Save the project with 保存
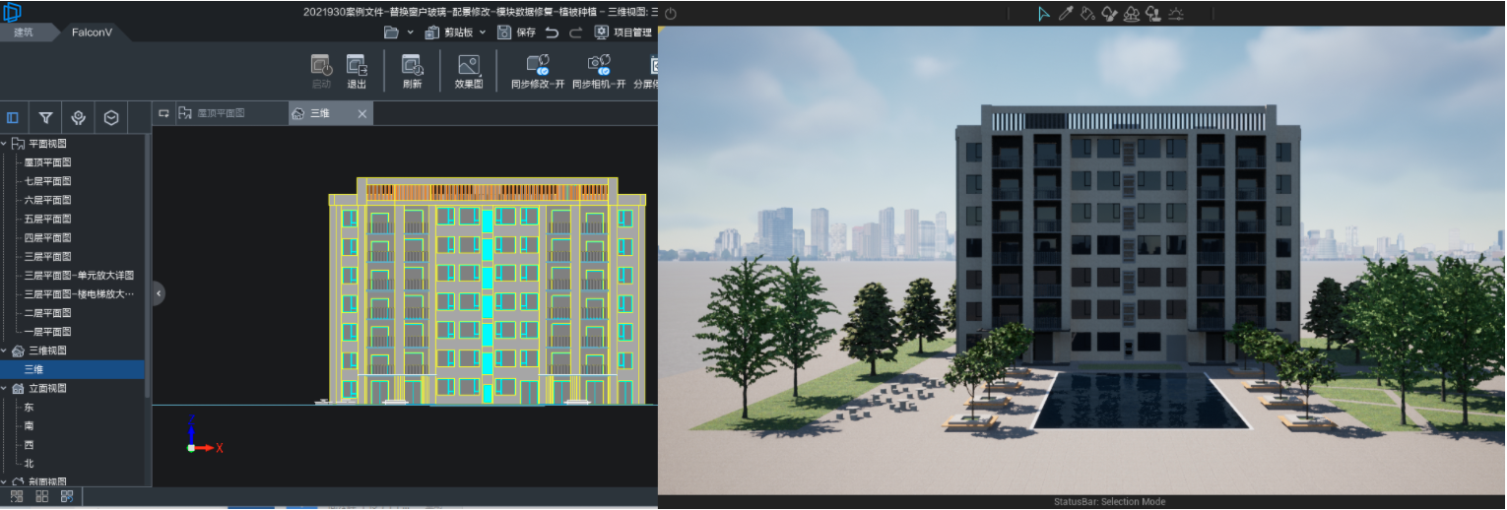The height and width of the screenshot is (510, 1507). coord(516,32)
